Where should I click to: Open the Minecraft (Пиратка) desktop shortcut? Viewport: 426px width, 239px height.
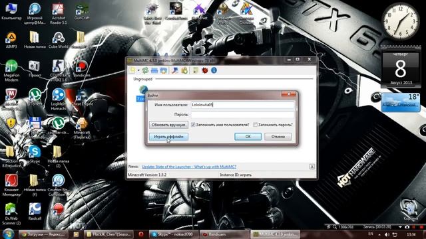tap(81, 128)
